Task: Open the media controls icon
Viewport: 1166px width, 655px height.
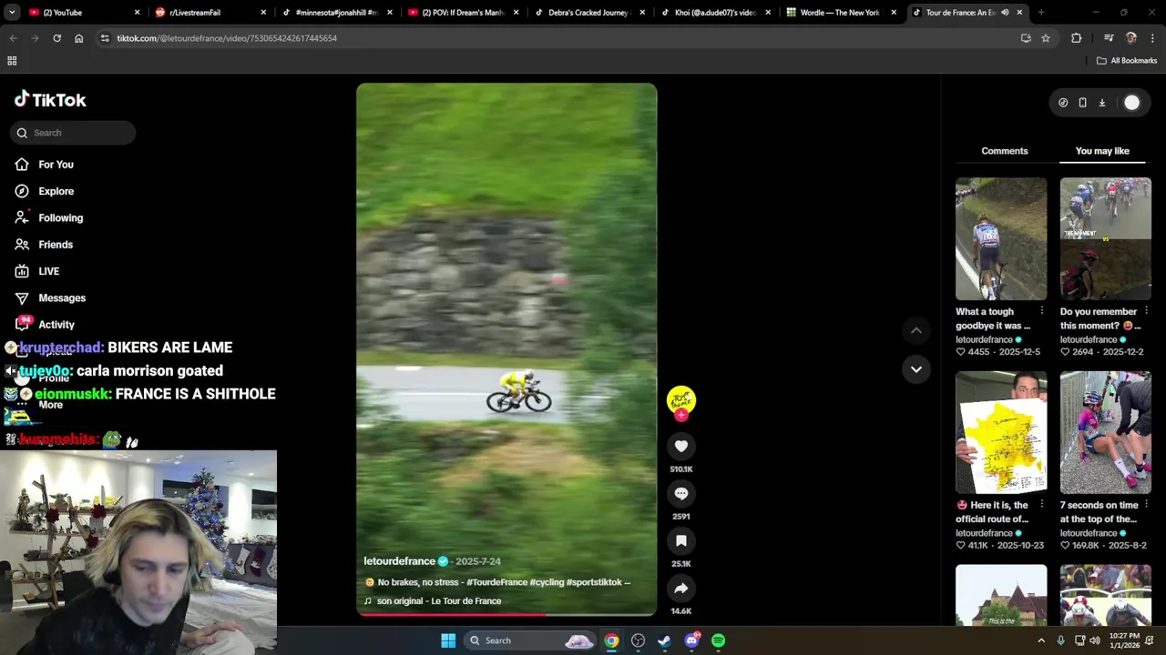Action: click(1109, 38)
